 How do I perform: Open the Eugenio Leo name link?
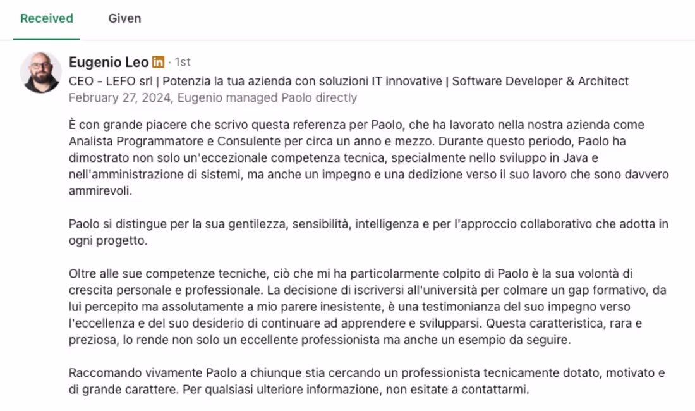pos(109,62)
